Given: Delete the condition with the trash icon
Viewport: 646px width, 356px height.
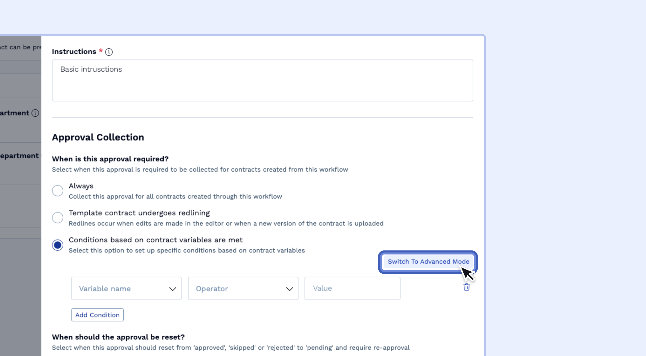Looking at the screenshot, I should click(x=467, y=287).
